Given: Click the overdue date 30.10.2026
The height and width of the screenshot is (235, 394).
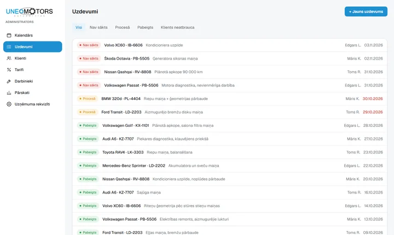Looking at the screenshot, I should (x=373, y=99).
